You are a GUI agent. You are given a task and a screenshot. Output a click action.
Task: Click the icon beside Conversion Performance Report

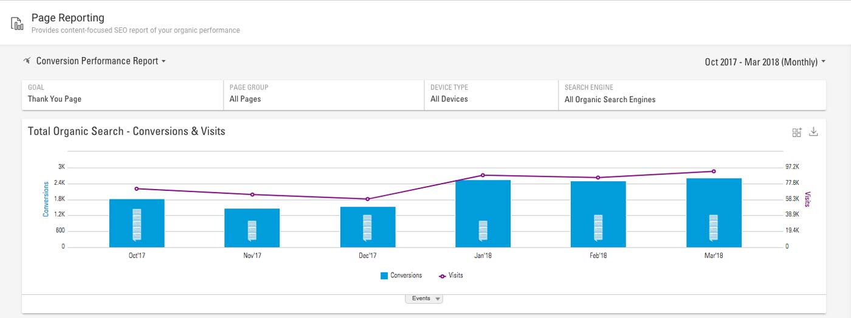pyautogui.click(x=27, y=61)
